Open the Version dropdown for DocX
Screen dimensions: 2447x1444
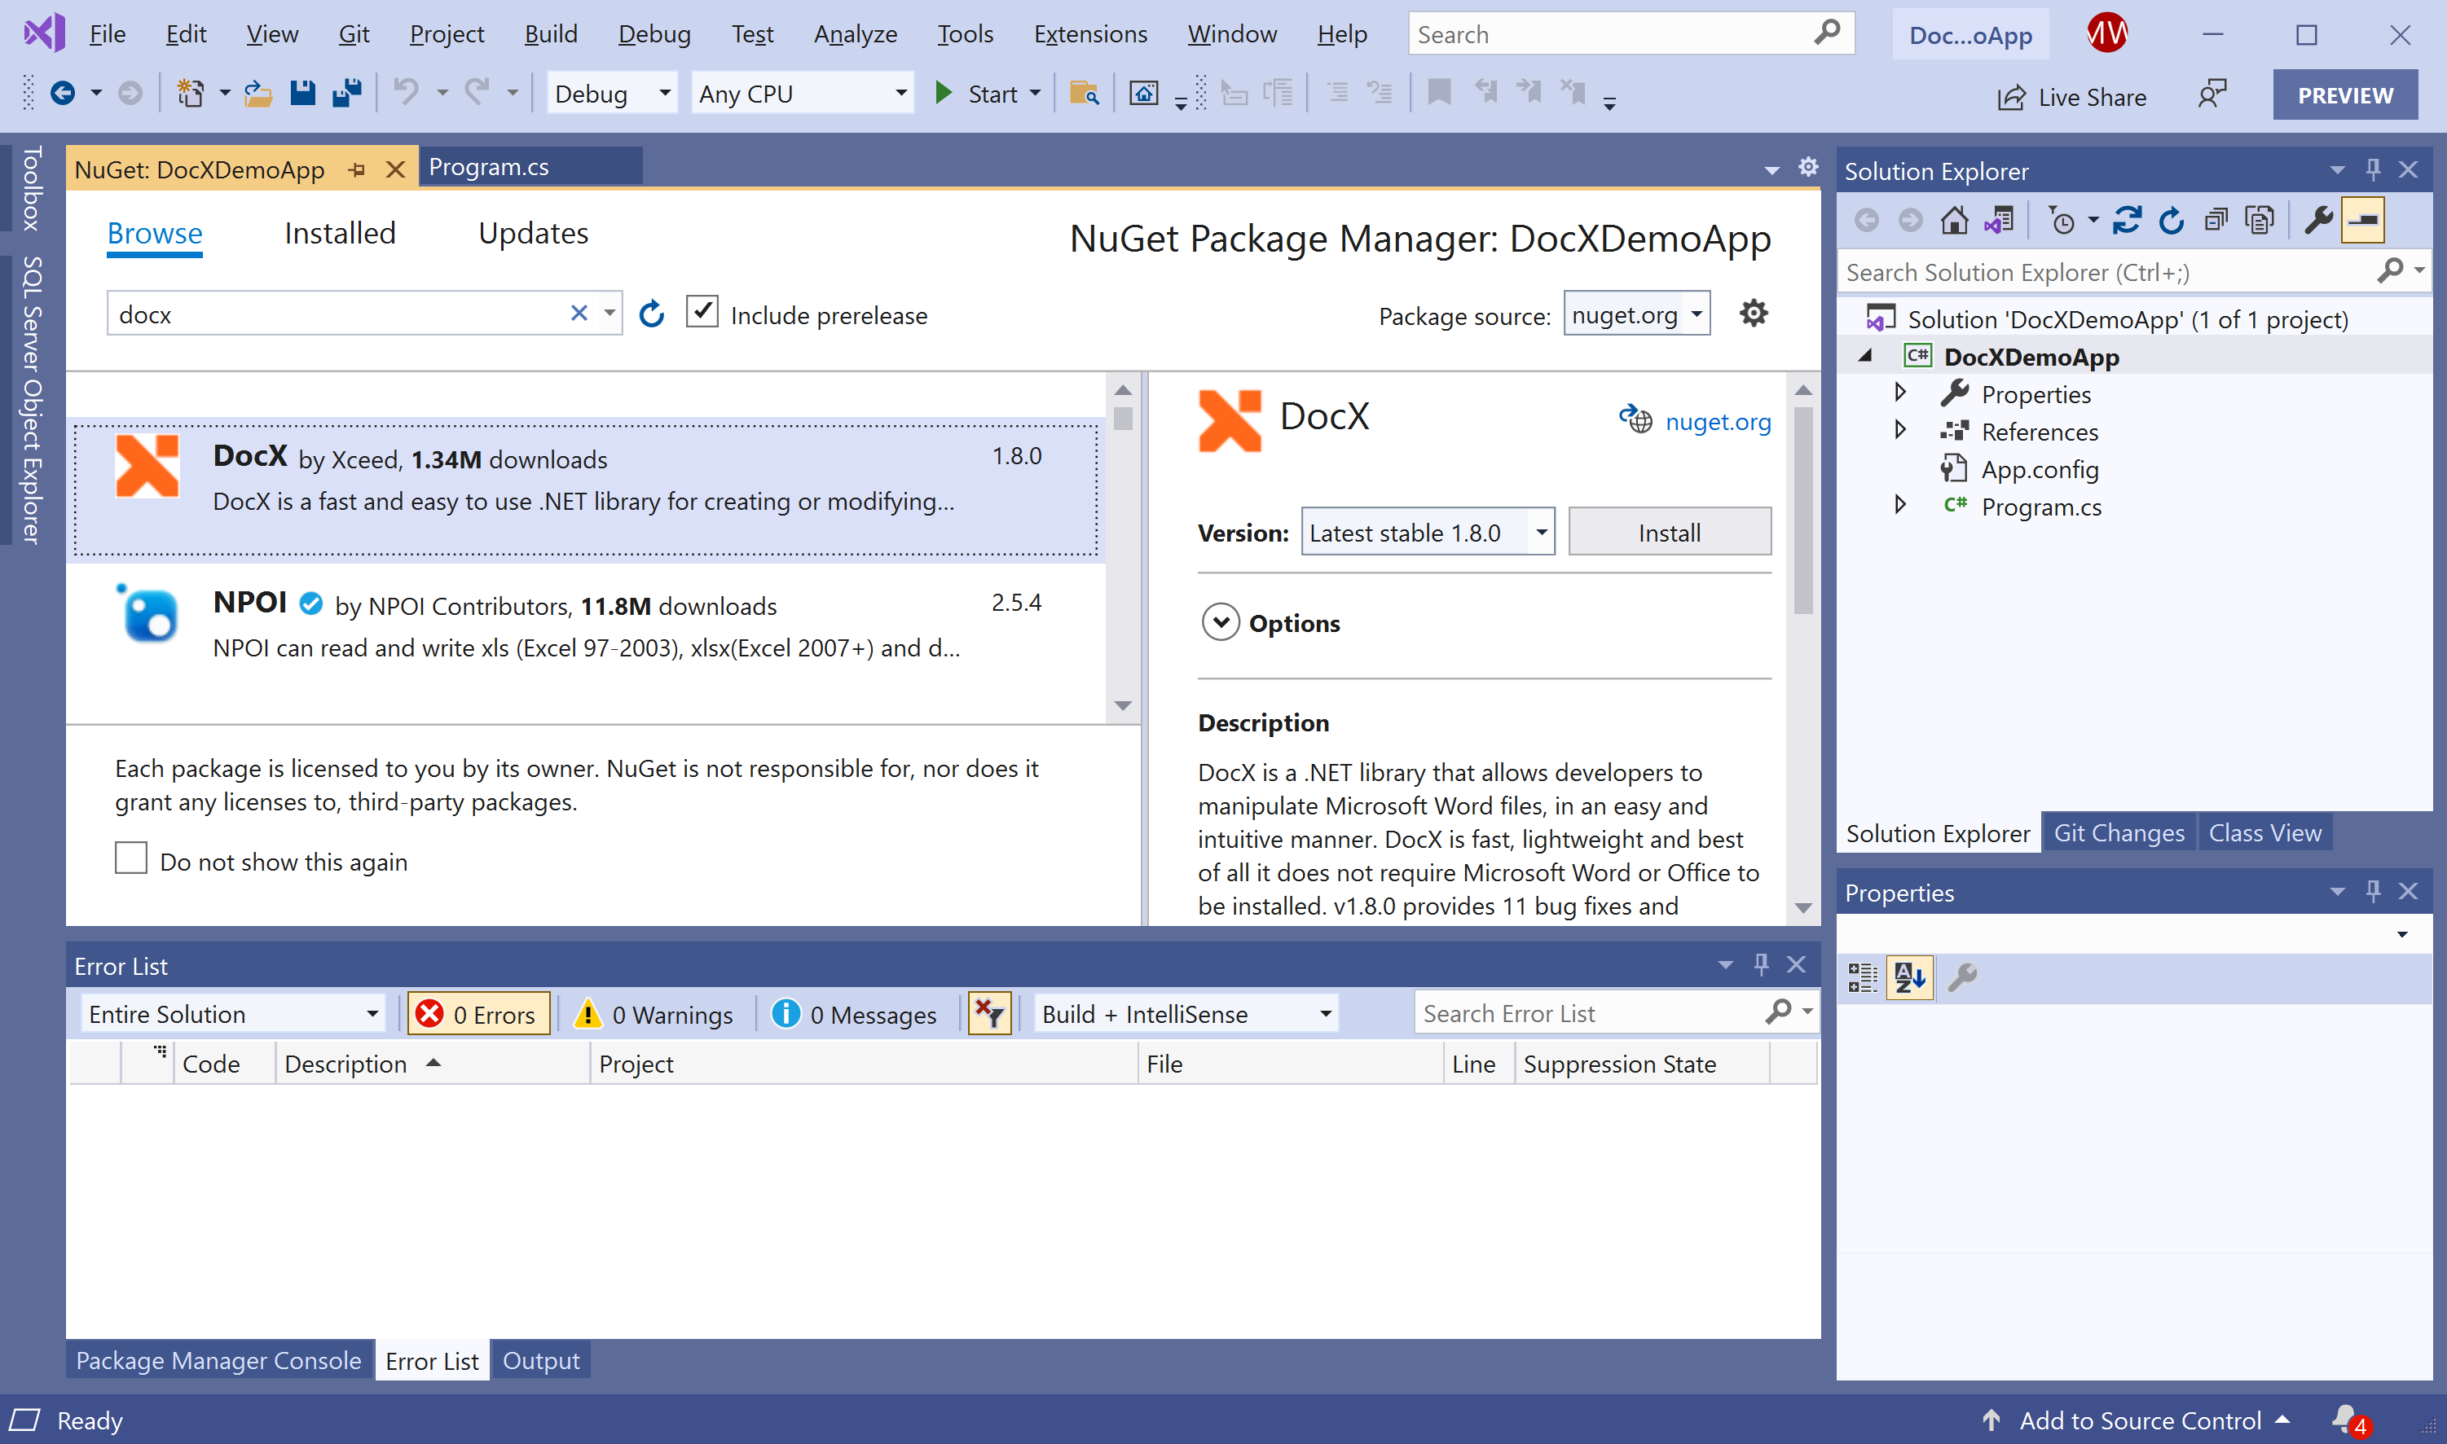[1541, 533]
